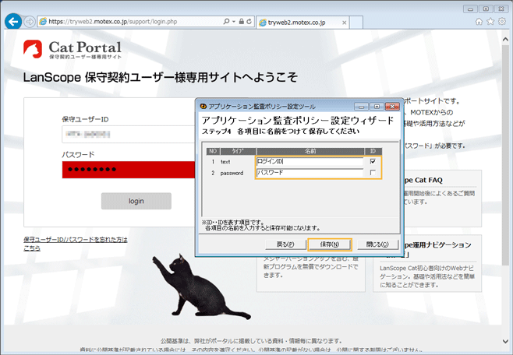Click the 名前 column header
The width and height of the screenshot is (513, 355).
point(310,151)
